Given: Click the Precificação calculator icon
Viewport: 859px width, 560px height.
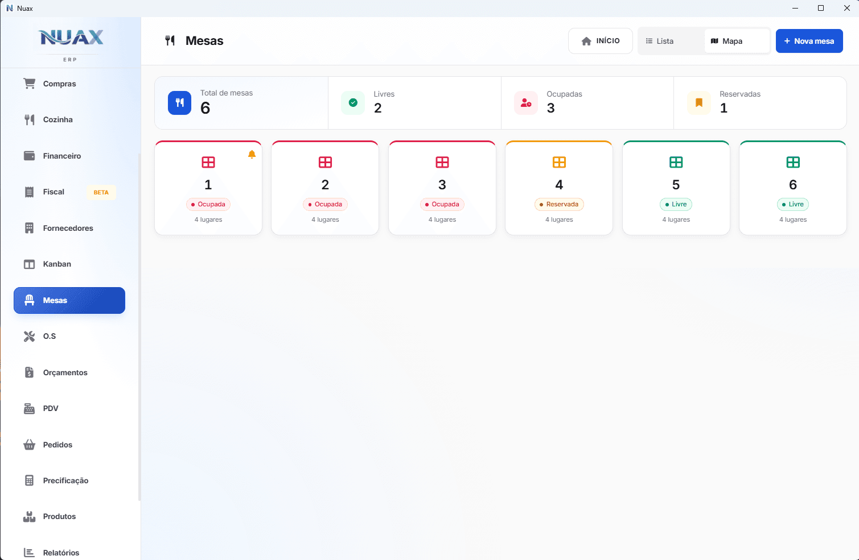Looking at the screenshot, I should [x=29, y=480].
